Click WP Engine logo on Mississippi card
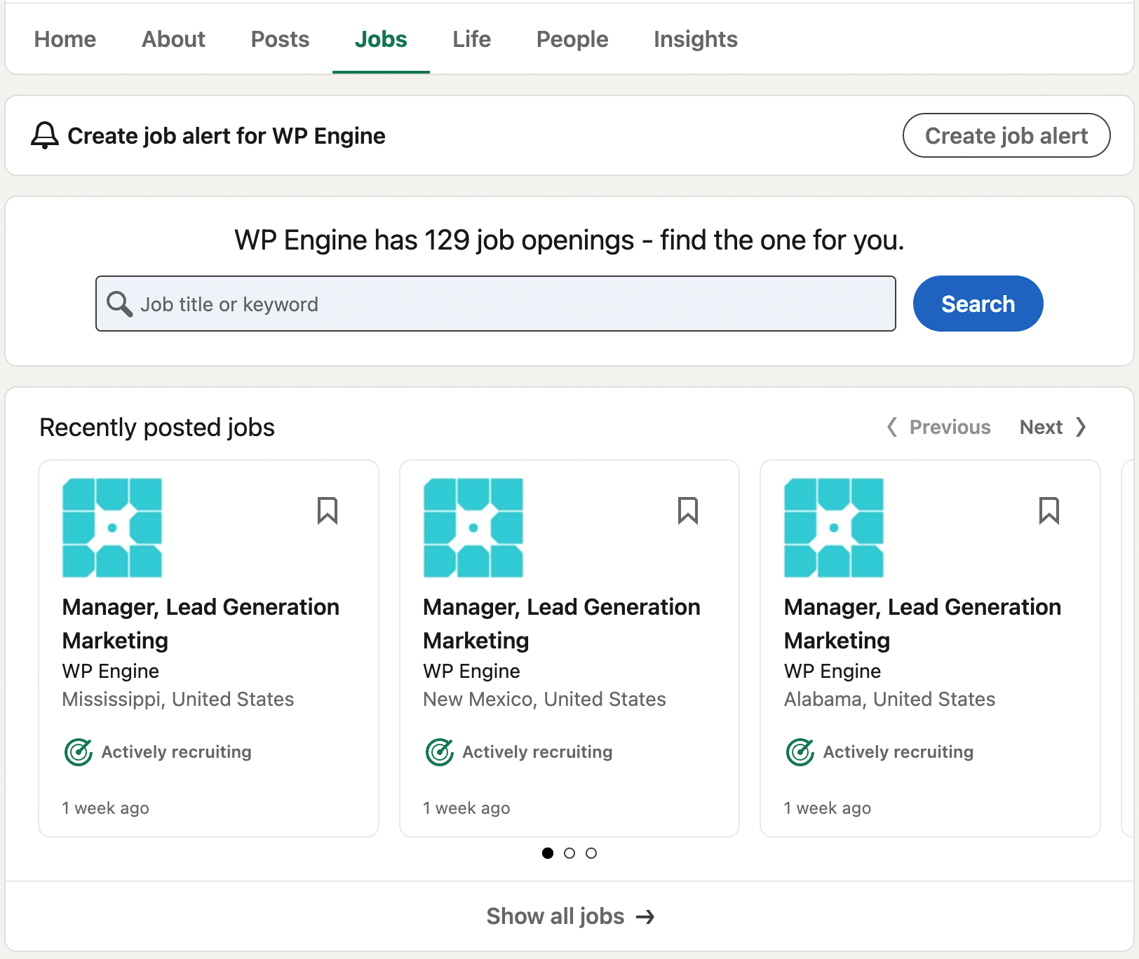Screen dimensions: 1139x959 112,528
